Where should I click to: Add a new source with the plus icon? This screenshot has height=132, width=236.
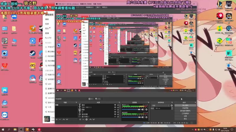click(x=80, y=119)
